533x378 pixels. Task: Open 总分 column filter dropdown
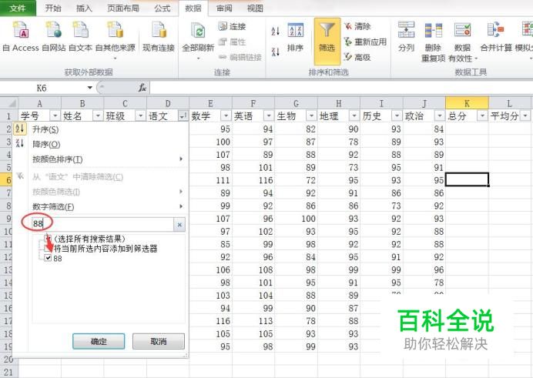click(x=482, y=116)
